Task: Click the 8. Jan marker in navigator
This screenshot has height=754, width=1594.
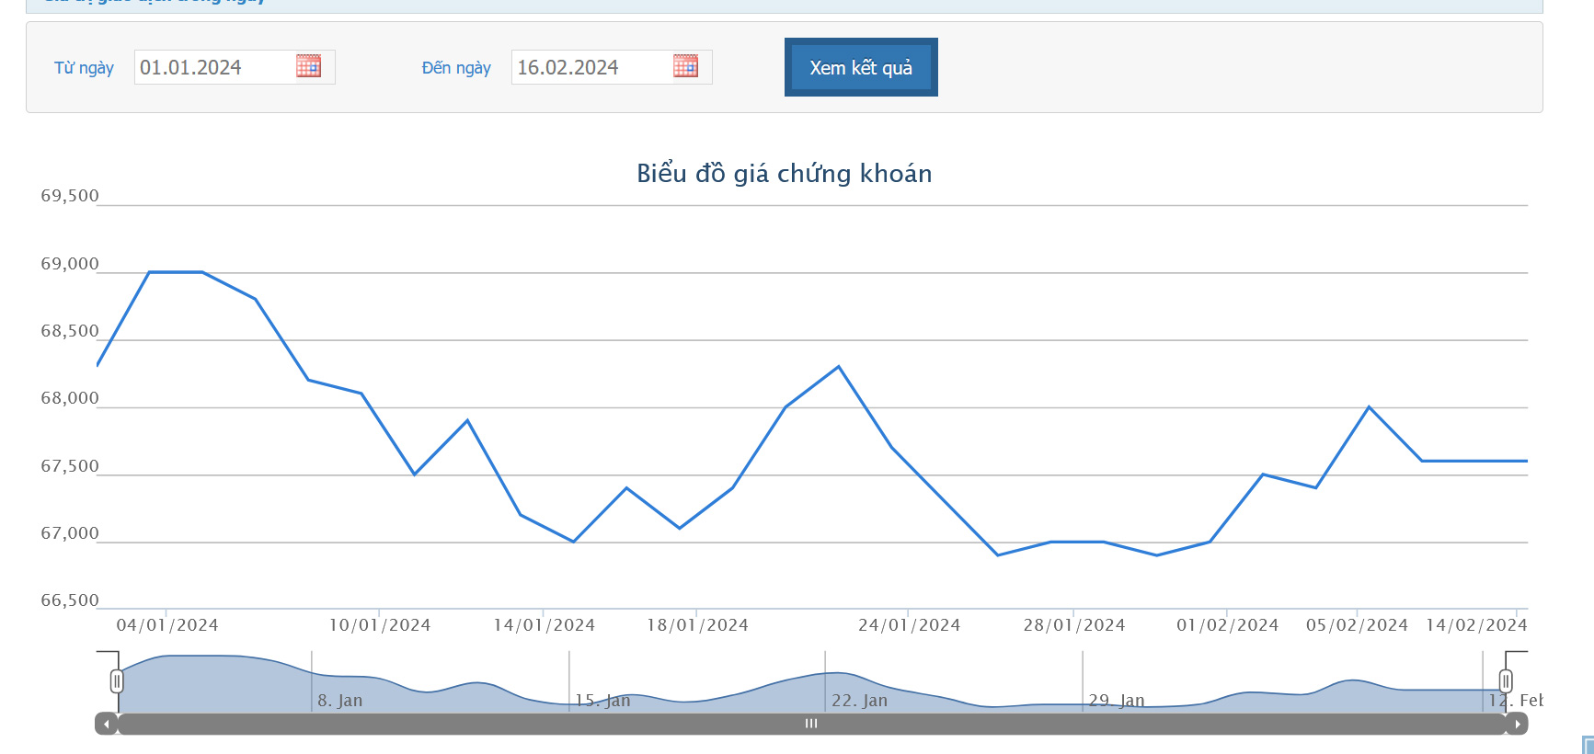Action: 340,701
